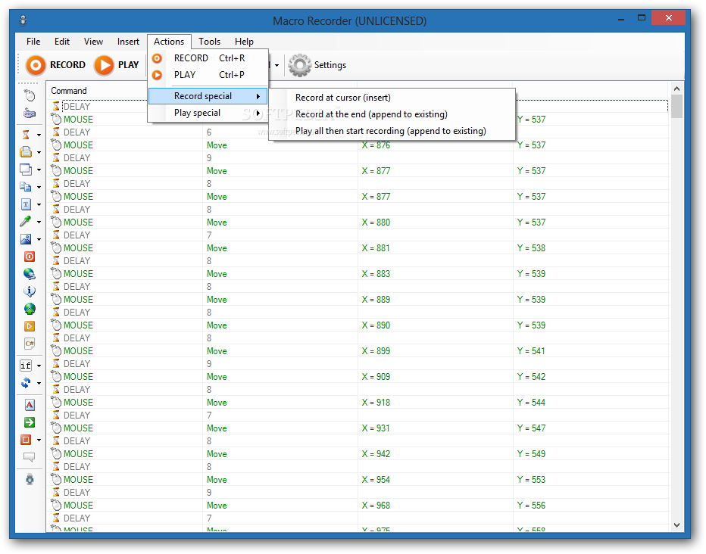Click the blue info bubble icon

[x=30, y=291]
